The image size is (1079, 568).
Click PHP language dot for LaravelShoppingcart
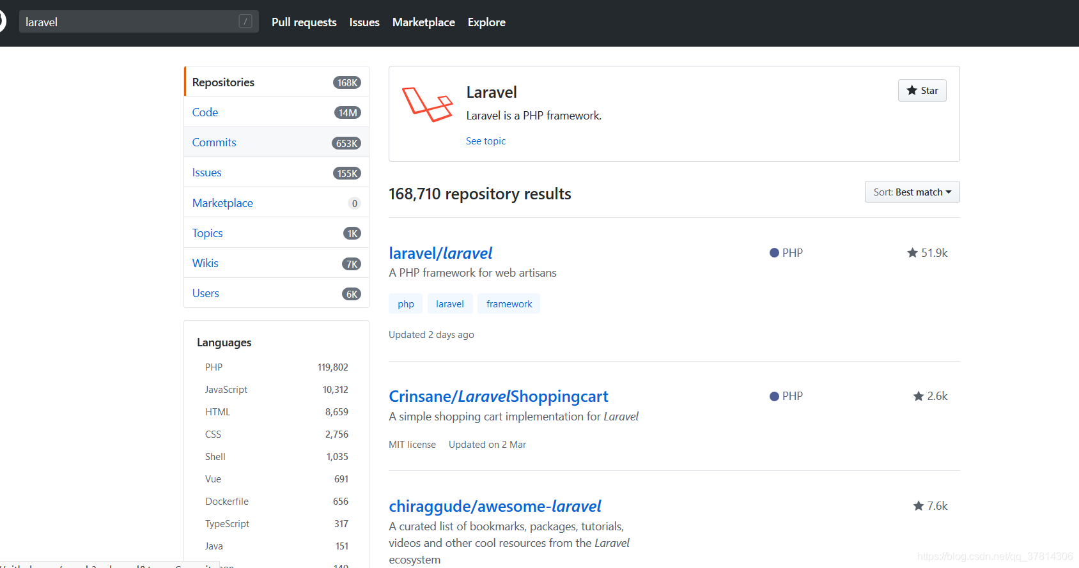(774, 396)
